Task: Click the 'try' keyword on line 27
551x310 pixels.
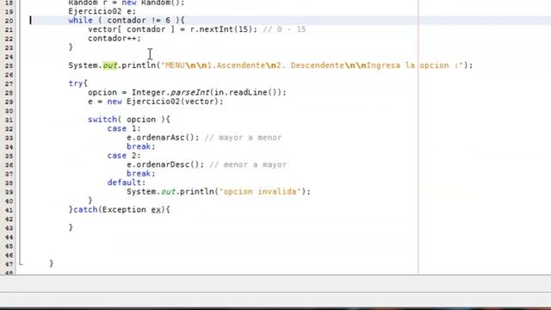Action: 76,84
